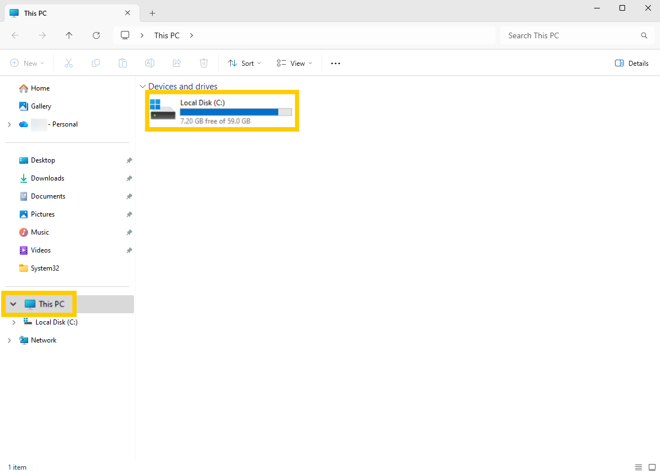This screenshot has width=660, height=473.
Task: Open Home in navigation pane
Action: click(x=40, y=88)
